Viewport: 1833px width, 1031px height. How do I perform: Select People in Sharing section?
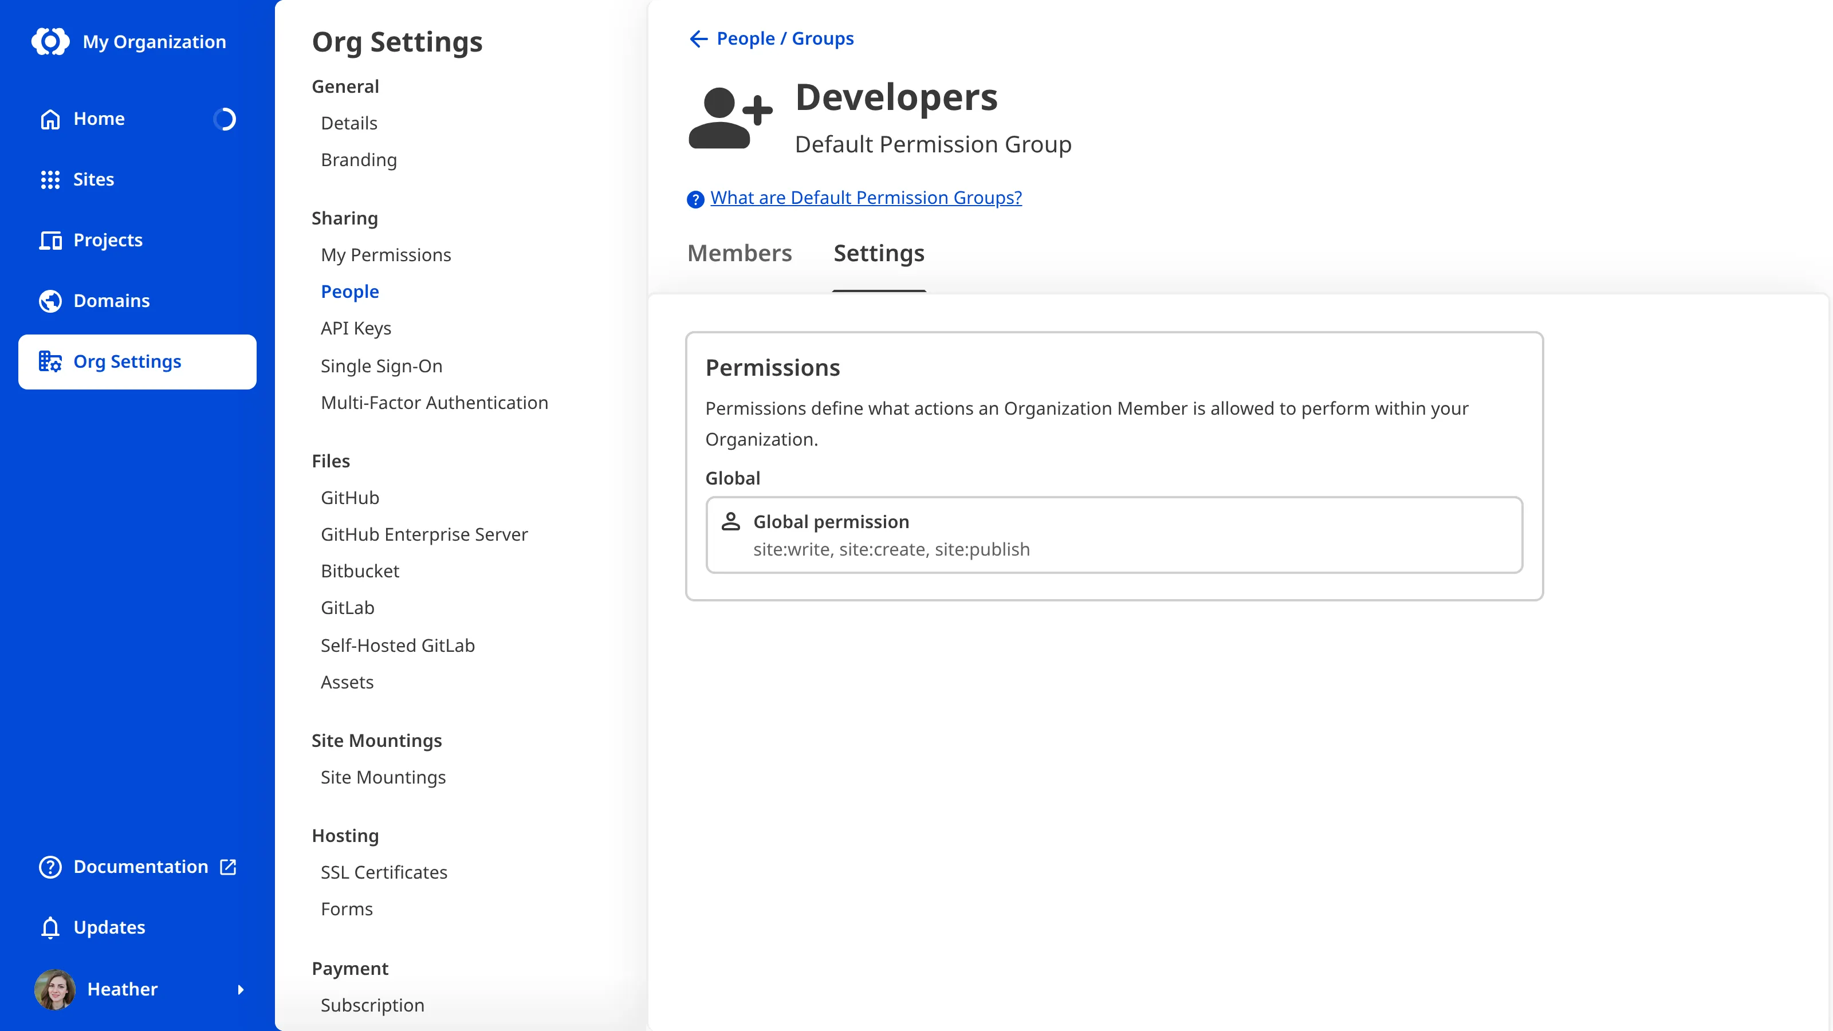click(x=349, y=292)
